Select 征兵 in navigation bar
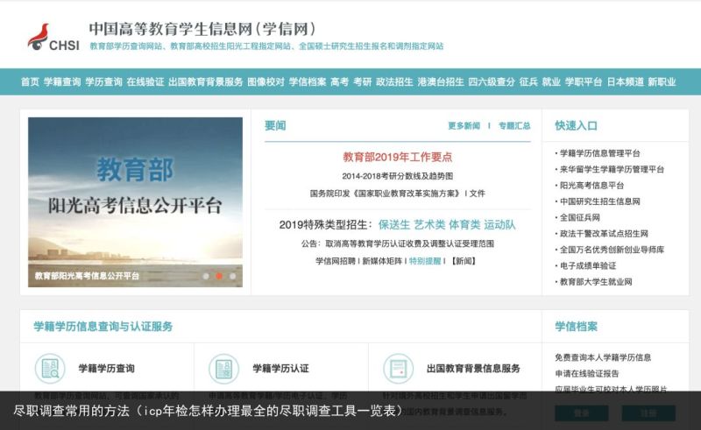This screenshot has height=430, width=701. click(x=528, y=81)
